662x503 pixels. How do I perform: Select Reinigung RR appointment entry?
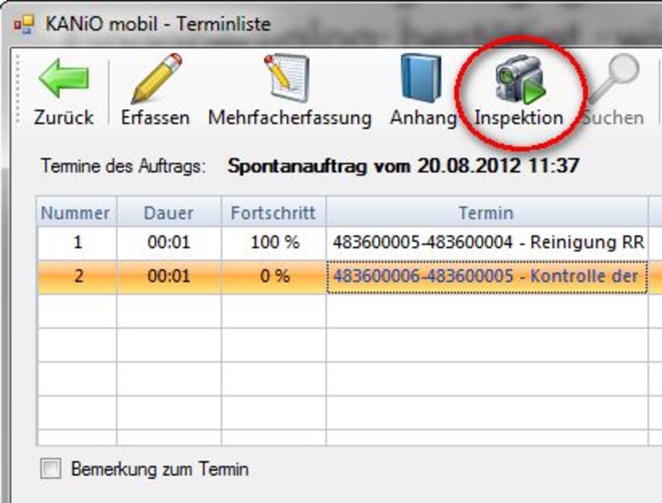point(487,243)
